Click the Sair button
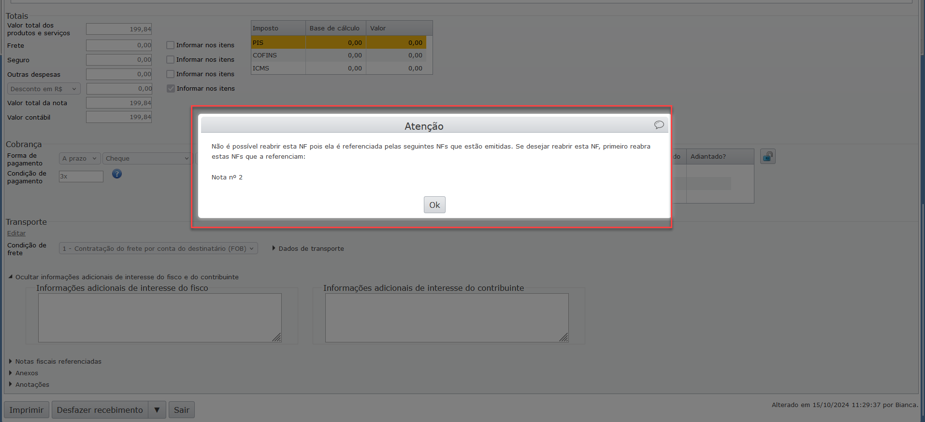 (182, 410)
